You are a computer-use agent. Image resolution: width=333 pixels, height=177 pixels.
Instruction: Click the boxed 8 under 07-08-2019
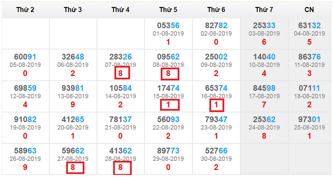click(122, 73)
